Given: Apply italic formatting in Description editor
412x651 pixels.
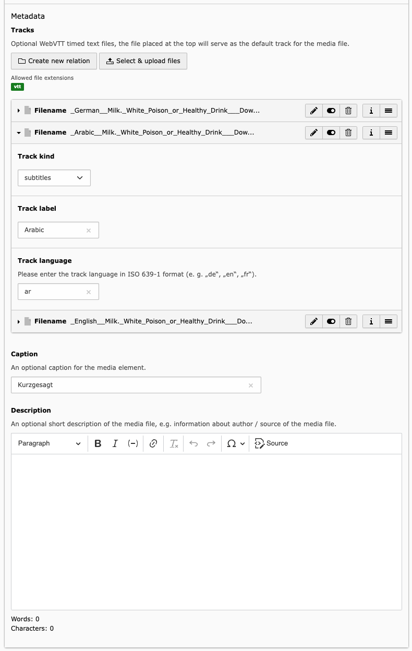Looking at the screenshot, I should (115, 443).
